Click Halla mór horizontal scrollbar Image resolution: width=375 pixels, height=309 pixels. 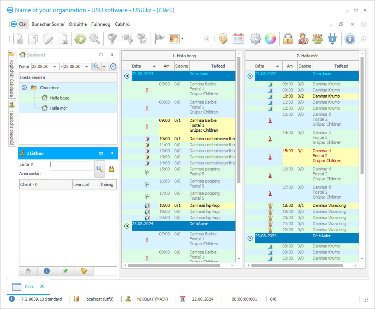pyautogui.click(x=297, y=265)
